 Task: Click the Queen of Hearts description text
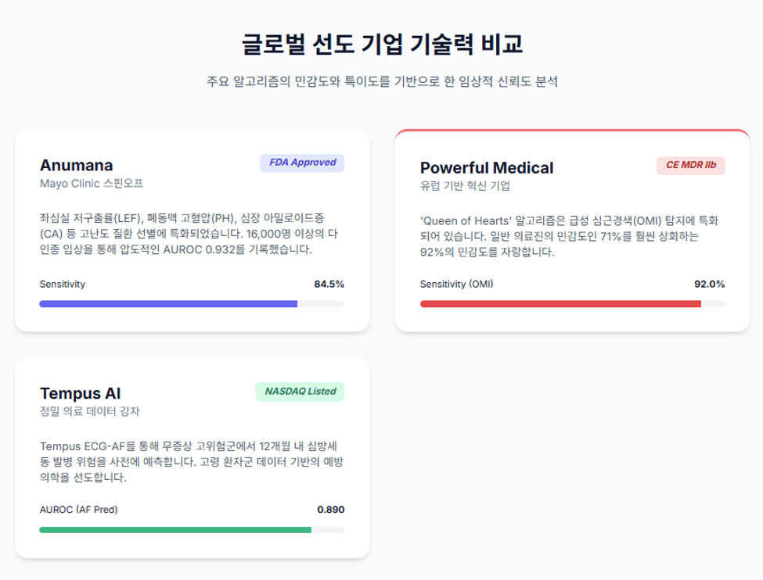(x=570, y=236)
